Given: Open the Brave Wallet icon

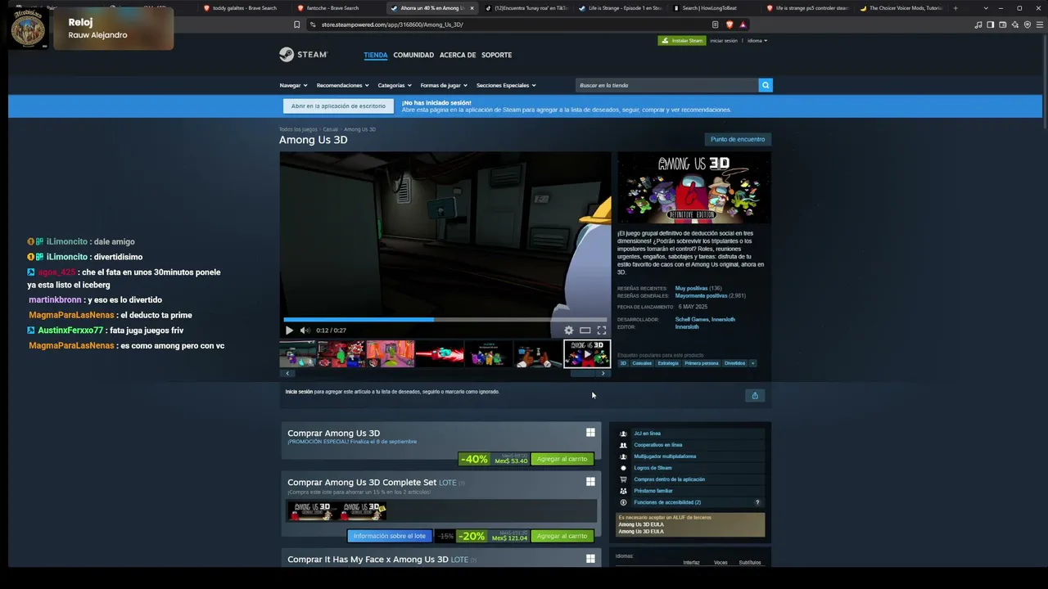Looking at the screenshot, I should click(x=1003, y=25).
